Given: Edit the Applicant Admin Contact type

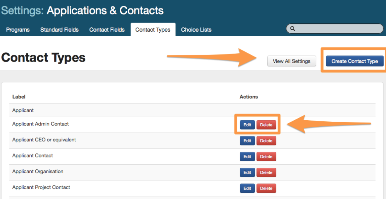Looking at the screenshot, I should pyautogui.click(x=247, y=125).
